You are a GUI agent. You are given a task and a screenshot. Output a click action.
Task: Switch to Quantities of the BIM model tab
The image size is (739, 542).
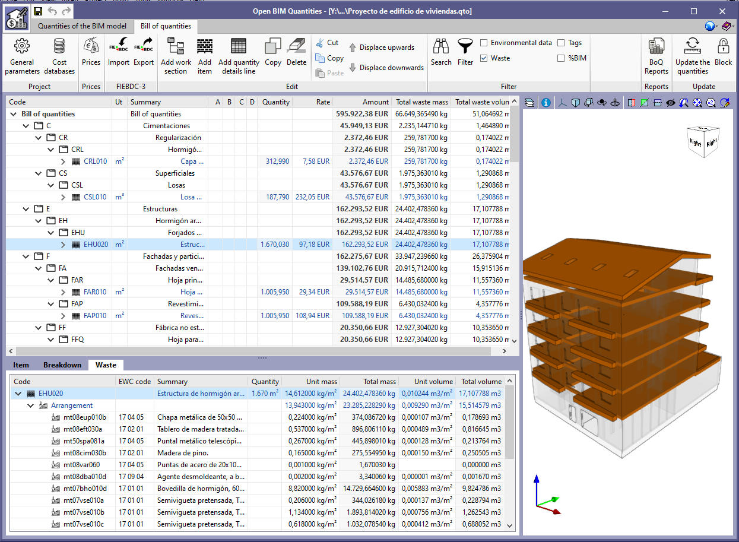pyautogui.click(x=82, y=26)
